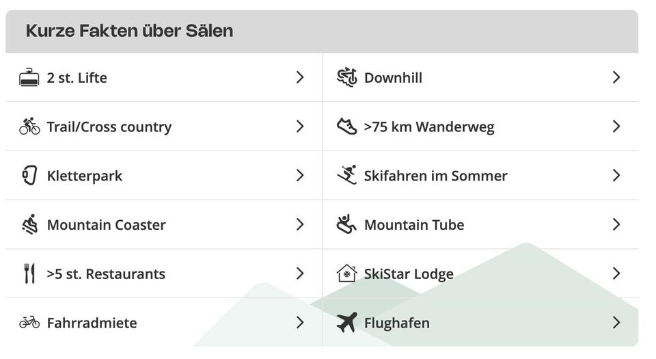Click the Mountain Tube icon
This screenshot has height=359, width=656.
pos(347,224)
